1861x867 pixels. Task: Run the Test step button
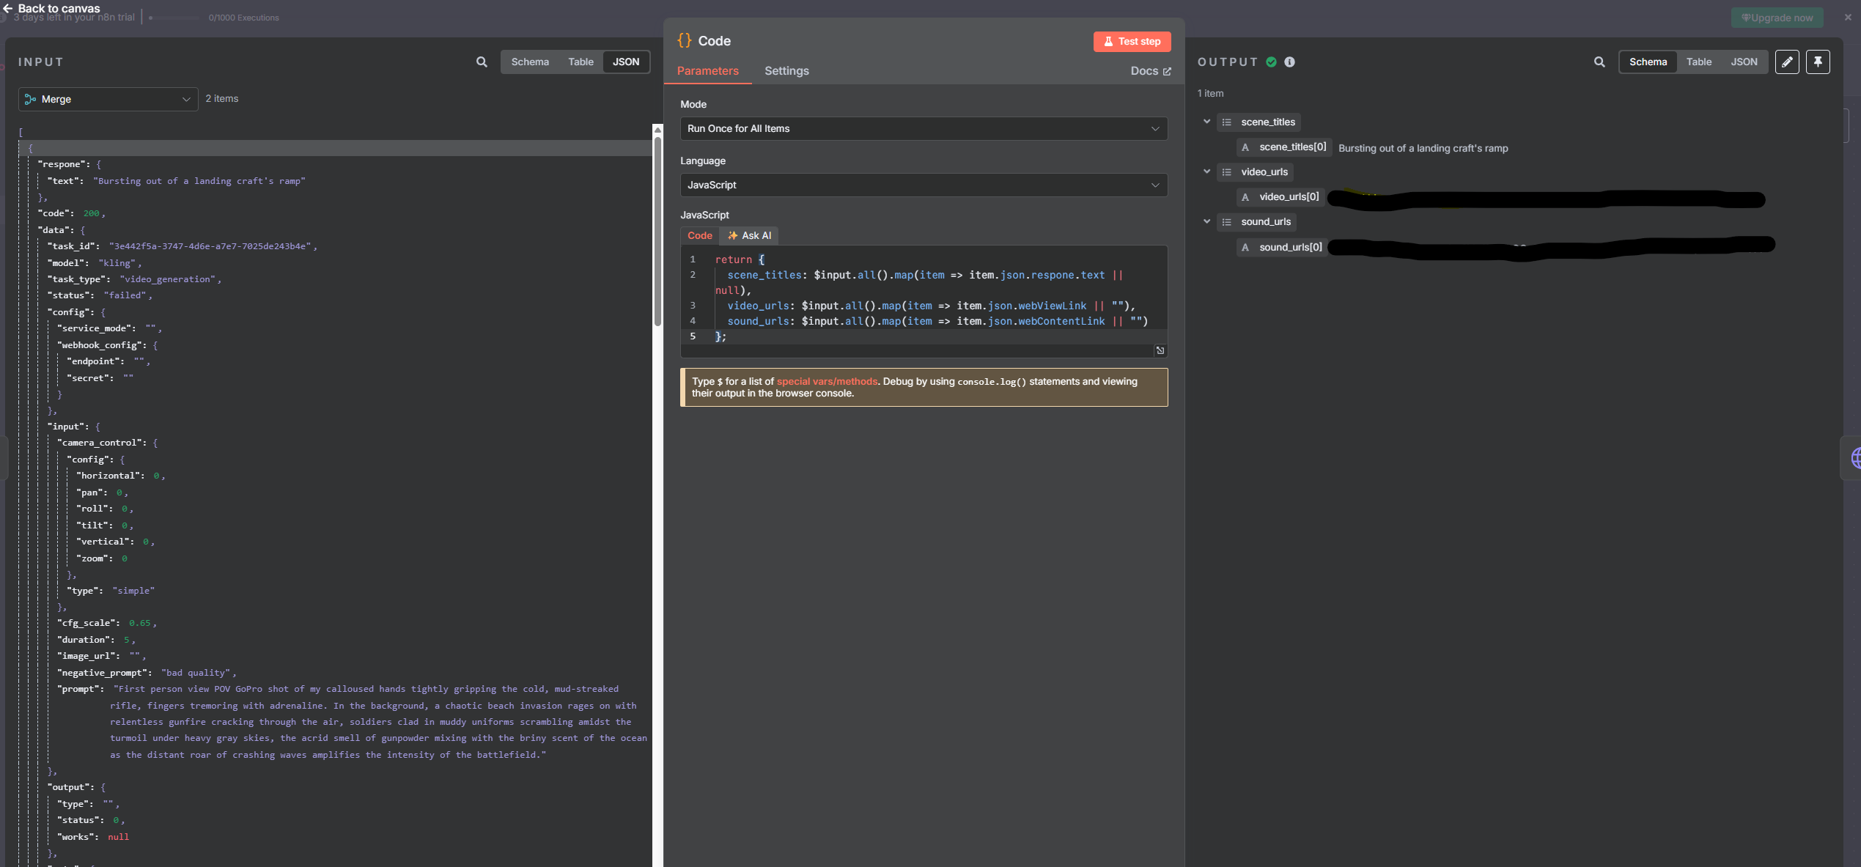(x=1132, y=42)
